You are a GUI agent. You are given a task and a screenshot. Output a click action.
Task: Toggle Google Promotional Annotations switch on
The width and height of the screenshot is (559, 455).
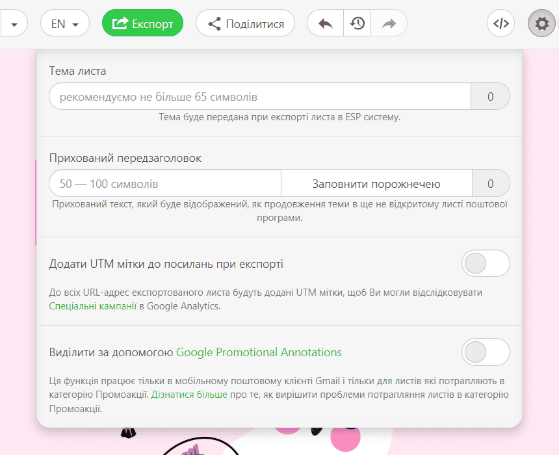[485, 352]
